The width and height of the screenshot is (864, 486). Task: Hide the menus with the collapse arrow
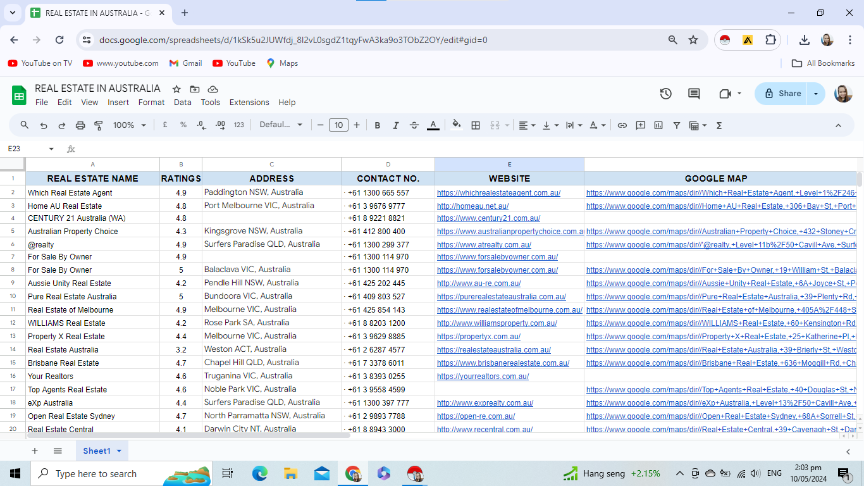tap(838, 125)
